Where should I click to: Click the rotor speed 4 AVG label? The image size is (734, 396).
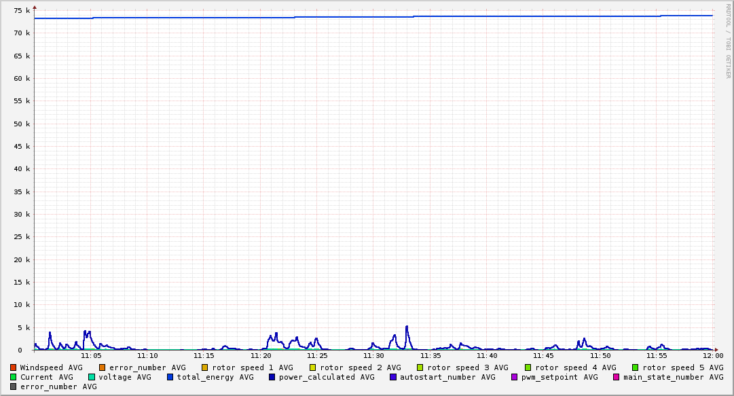click(576, 367)
